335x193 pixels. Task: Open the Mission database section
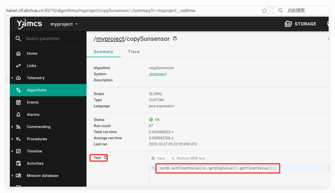point(42,175)
